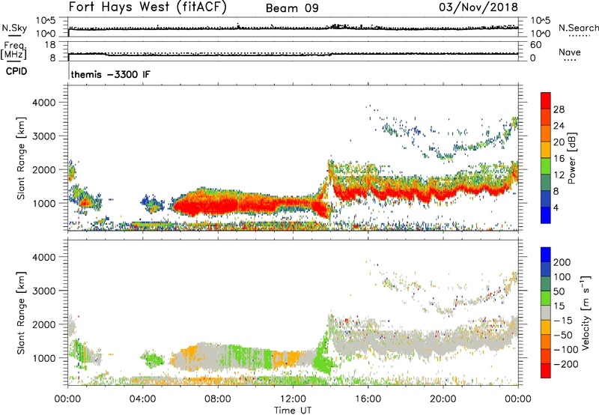Click the 'Nave' legend label
This screenshot has width=599, height=415.
(570, 52)
